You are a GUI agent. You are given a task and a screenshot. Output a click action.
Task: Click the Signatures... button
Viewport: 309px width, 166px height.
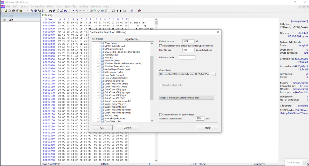point(132,39)
